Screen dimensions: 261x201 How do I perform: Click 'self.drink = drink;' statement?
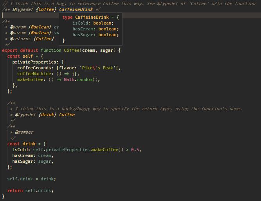click(x=32, y=179)
